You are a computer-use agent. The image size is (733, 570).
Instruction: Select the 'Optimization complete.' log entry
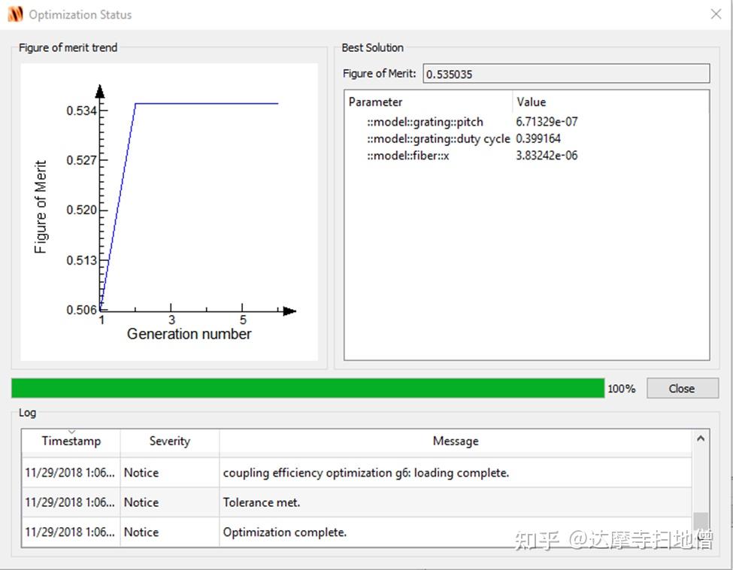pyautogui.click(x=356, y=532)
